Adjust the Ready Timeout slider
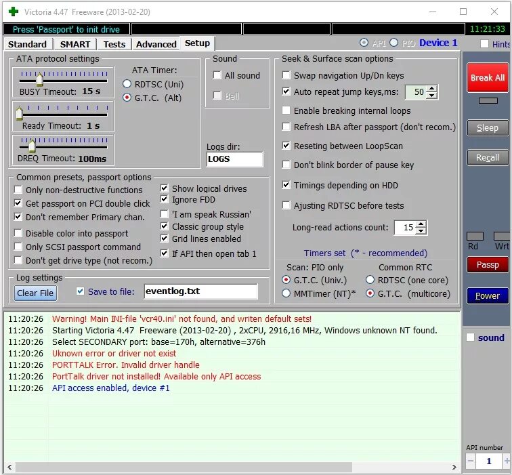Image resolution: width=512 pixels, height=475 pixels. [x=19, y=112]
